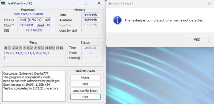The image size is (214, 104).
Task: Click the PageFile value 10937Mb
Action: coord(91,25)
